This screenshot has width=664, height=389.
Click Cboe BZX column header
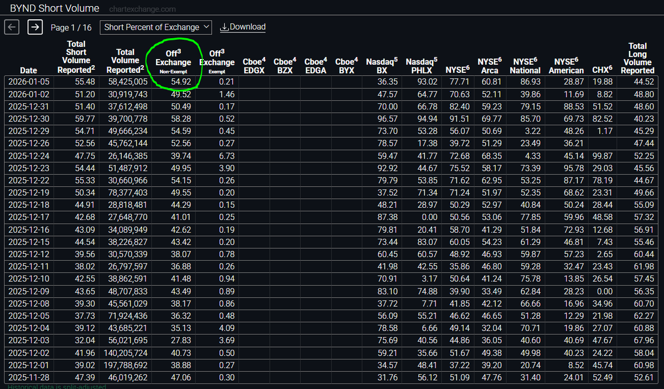pyautogui.click(x=285, y=66)
